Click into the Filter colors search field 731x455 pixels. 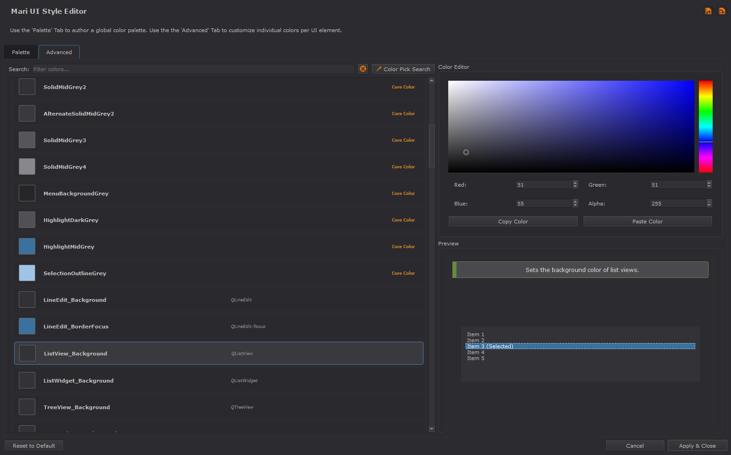point(192,69)
